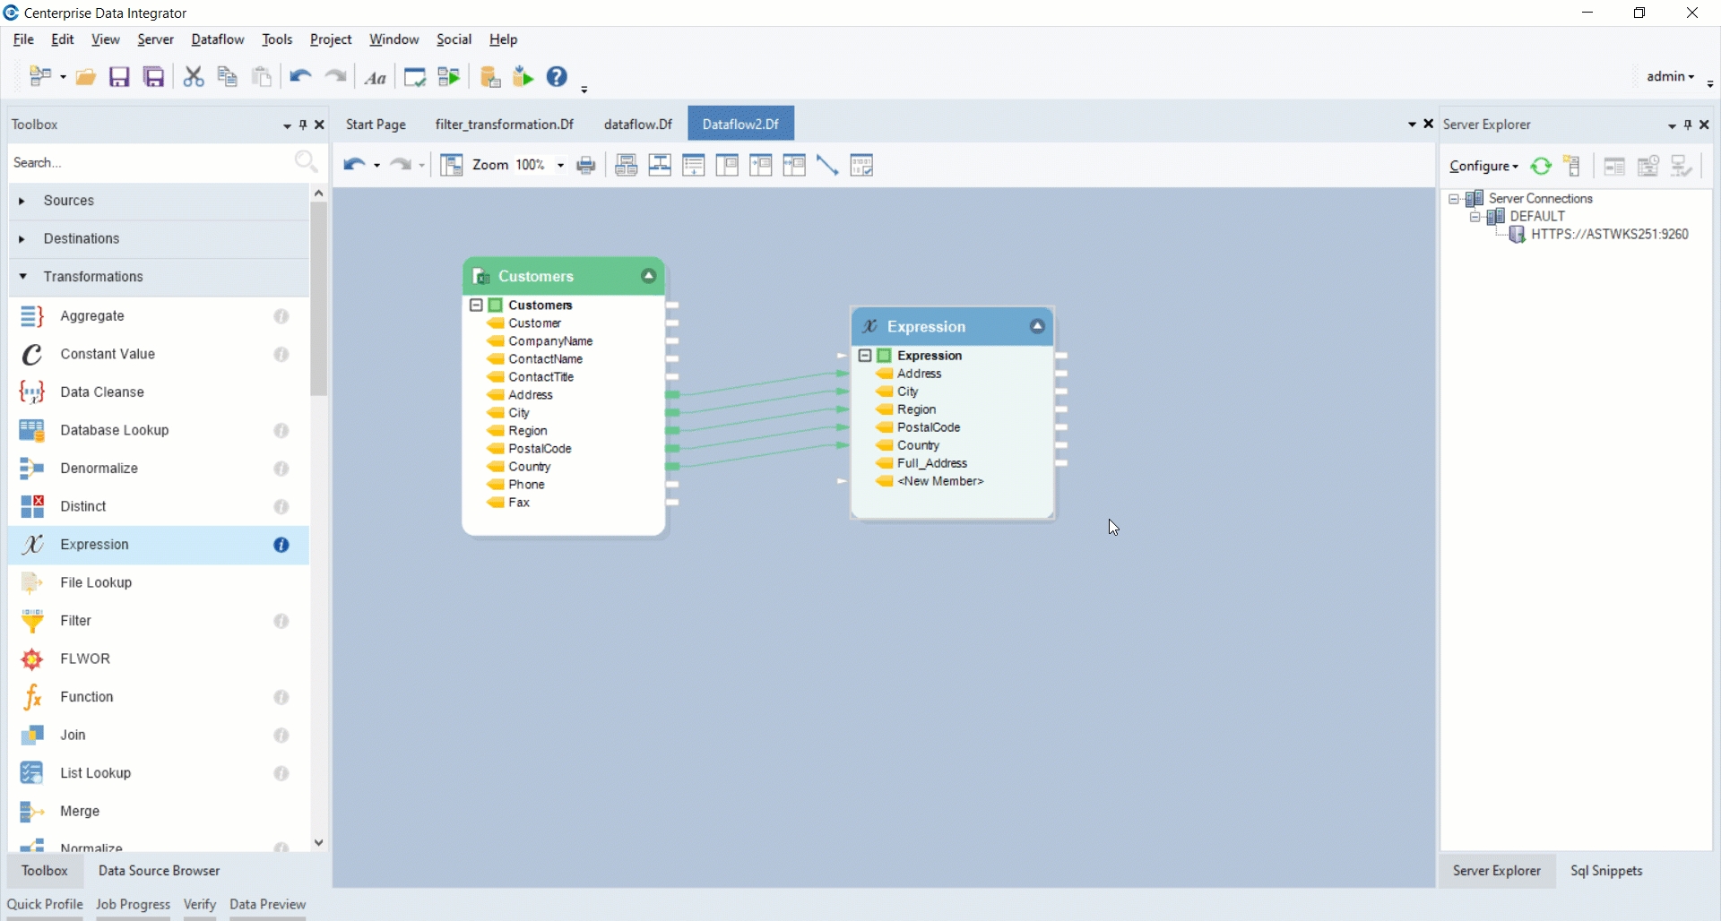Select the Filter transformation in Toolbox
1721x921 pixels.
click(x=76, y=621)
